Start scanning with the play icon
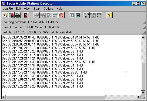Viewport: 147px width, 101px height. pos(72,15)
